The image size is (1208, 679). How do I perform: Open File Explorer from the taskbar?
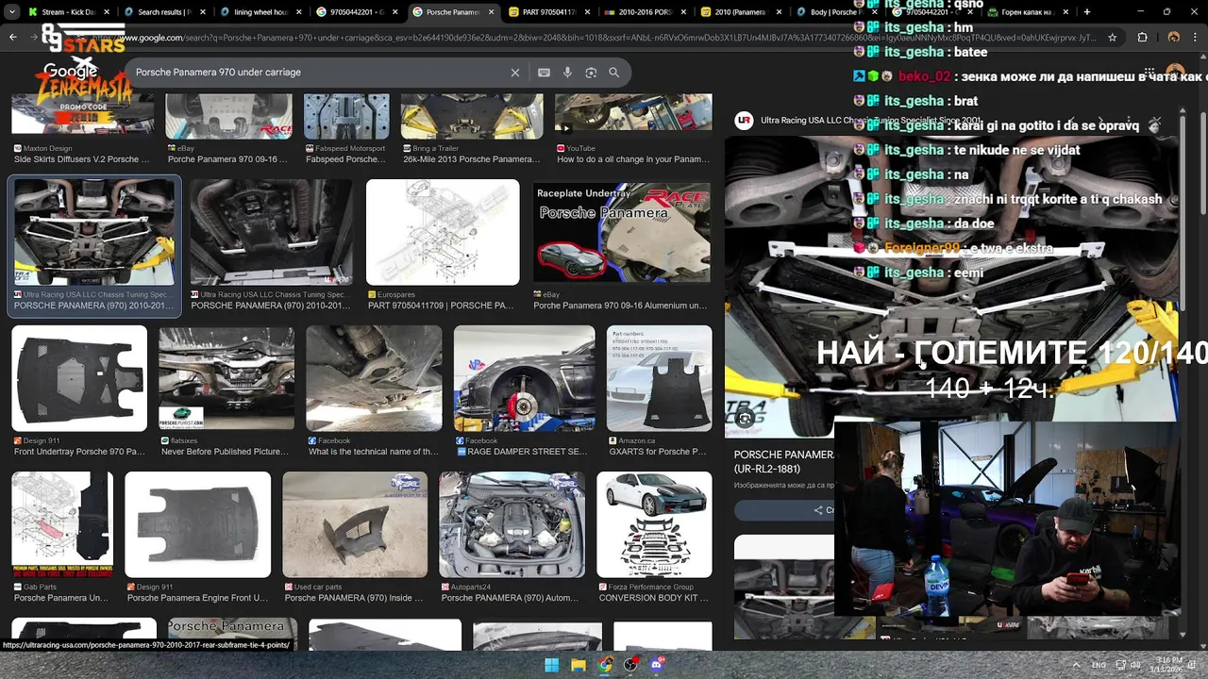(579, 665)
